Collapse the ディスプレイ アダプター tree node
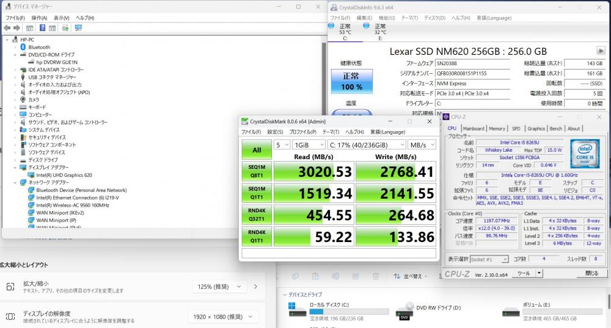The height and width of the screenshot is (328, 611). tap(15, 168)
